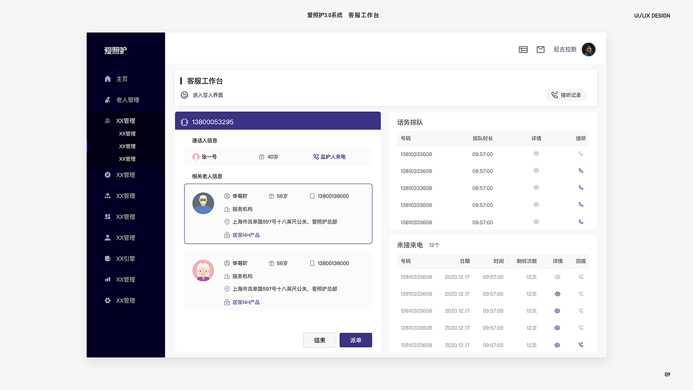Answer the first 话务排队 call via phone icon
The height and width of the screenshot is (390, 693).
click(580, 154)
